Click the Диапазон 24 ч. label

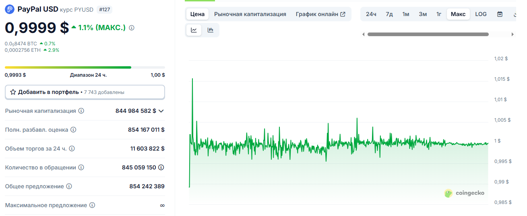(x=88, y=75)
